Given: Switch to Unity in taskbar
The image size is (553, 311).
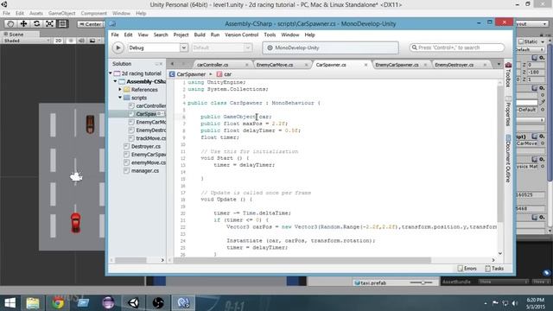Looking at the screenshot, I should tap(133, 303).
